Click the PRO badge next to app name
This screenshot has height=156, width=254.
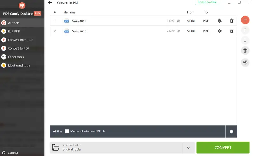click(37, 14)
